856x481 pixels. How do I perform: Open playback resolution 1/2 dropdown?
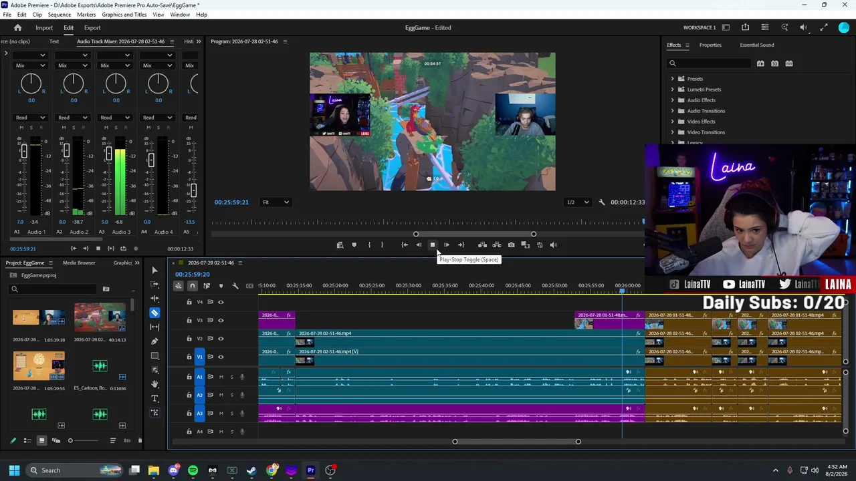pos(578,202)
